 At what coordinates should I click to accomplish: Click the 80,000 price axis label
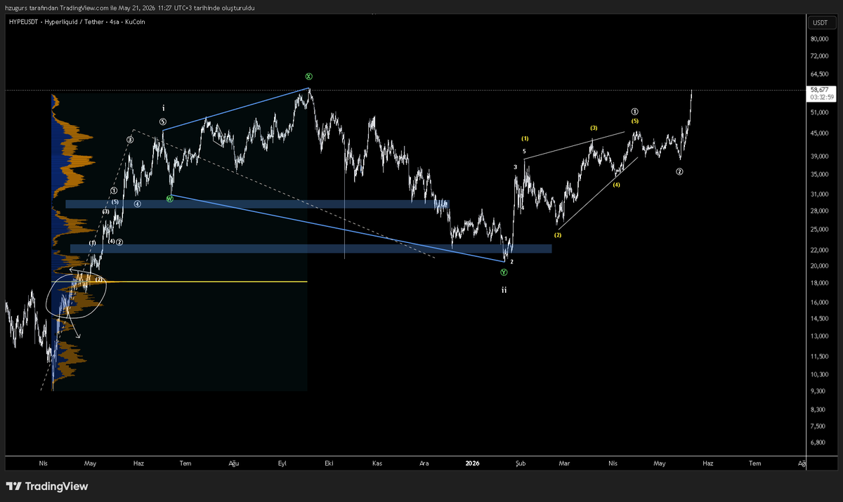819,41
